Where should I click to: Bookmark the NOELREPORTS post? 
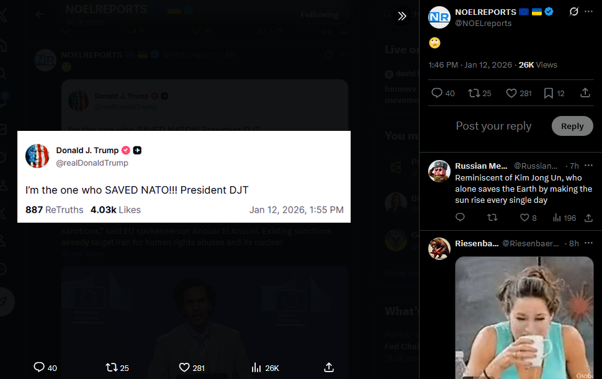click(549, 93)
